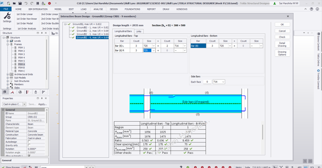Click the Bar (6) L count cell showing 3
This screenshot has height=168, width=322.
(x=136, y=46)
